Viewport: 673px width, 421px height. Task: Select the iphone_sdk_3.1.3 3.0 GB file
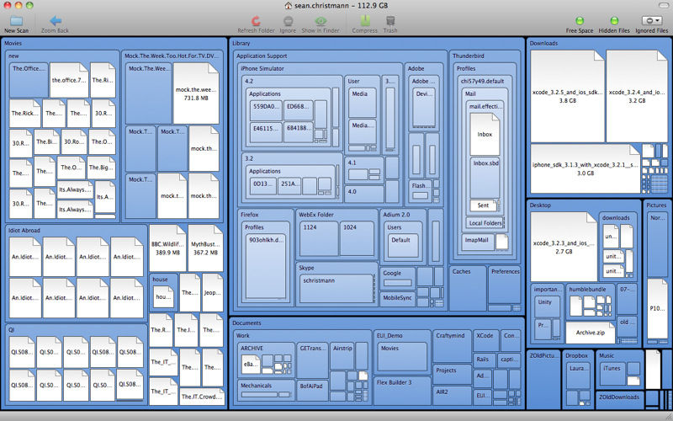(586, 169)
